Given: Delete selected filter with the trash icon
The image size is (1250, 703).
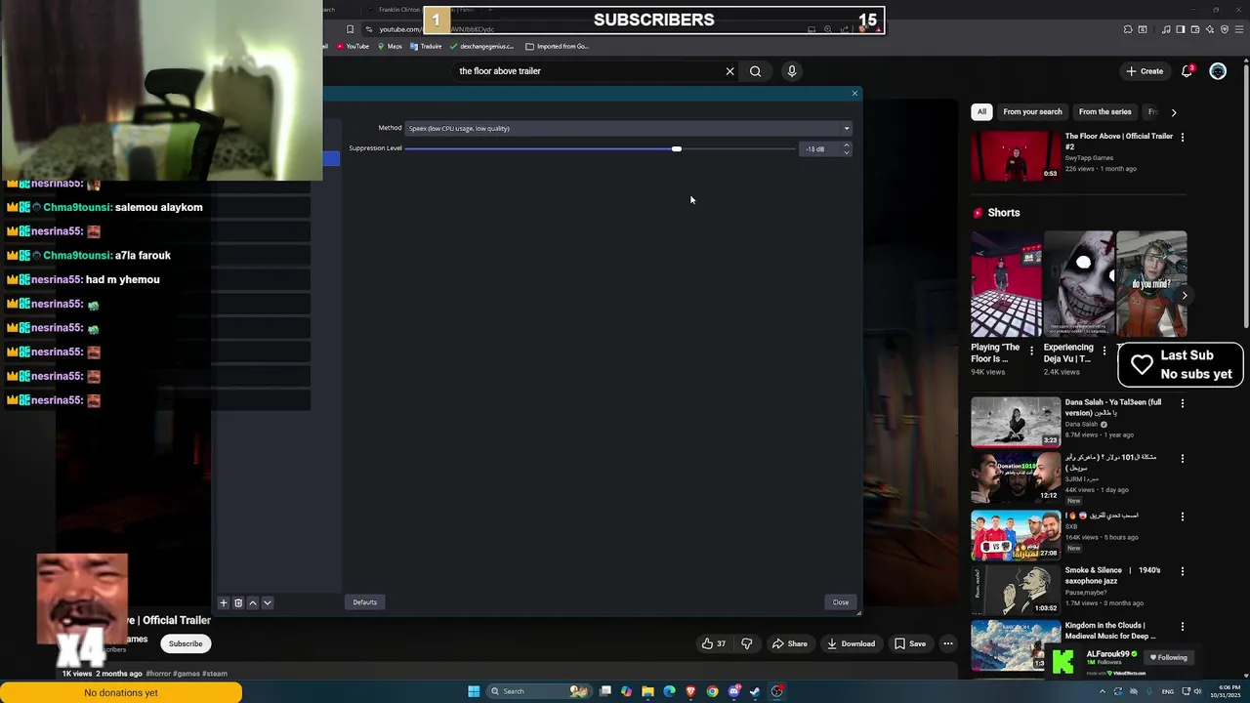Looking at the screenshot, I should 238,602.
